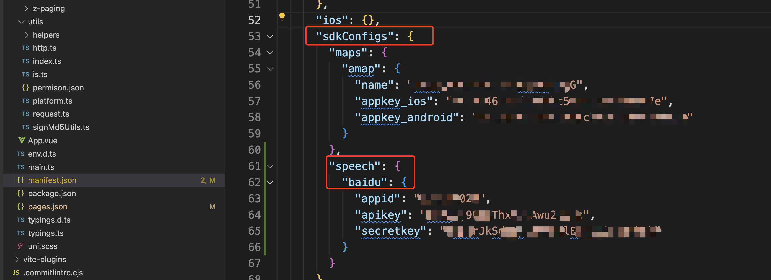
Task: Click the JS icon beside .commitlintrc.cjs
Action: point(16,272)
